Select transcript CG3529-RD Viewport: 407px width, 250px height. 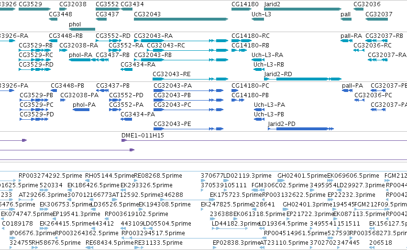coord(36,65)
